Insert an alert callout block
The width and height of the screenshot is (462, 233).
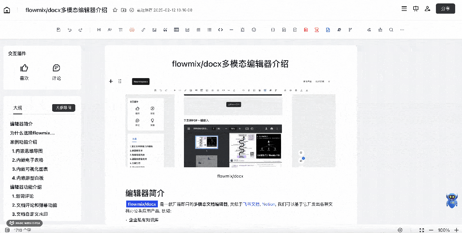tap(243, 30)
